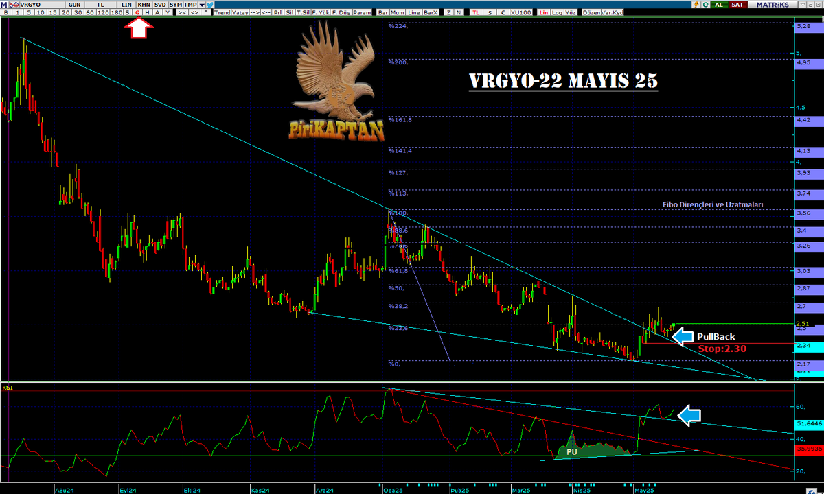Switch chart type to BarX
824x494 pixels.
pos(431,13)
